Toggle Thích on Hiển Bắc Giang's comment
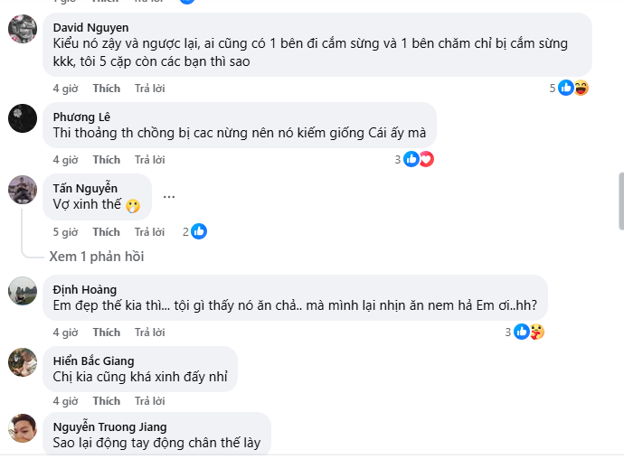The image size is (624, 459). click(x=106, y=401)
